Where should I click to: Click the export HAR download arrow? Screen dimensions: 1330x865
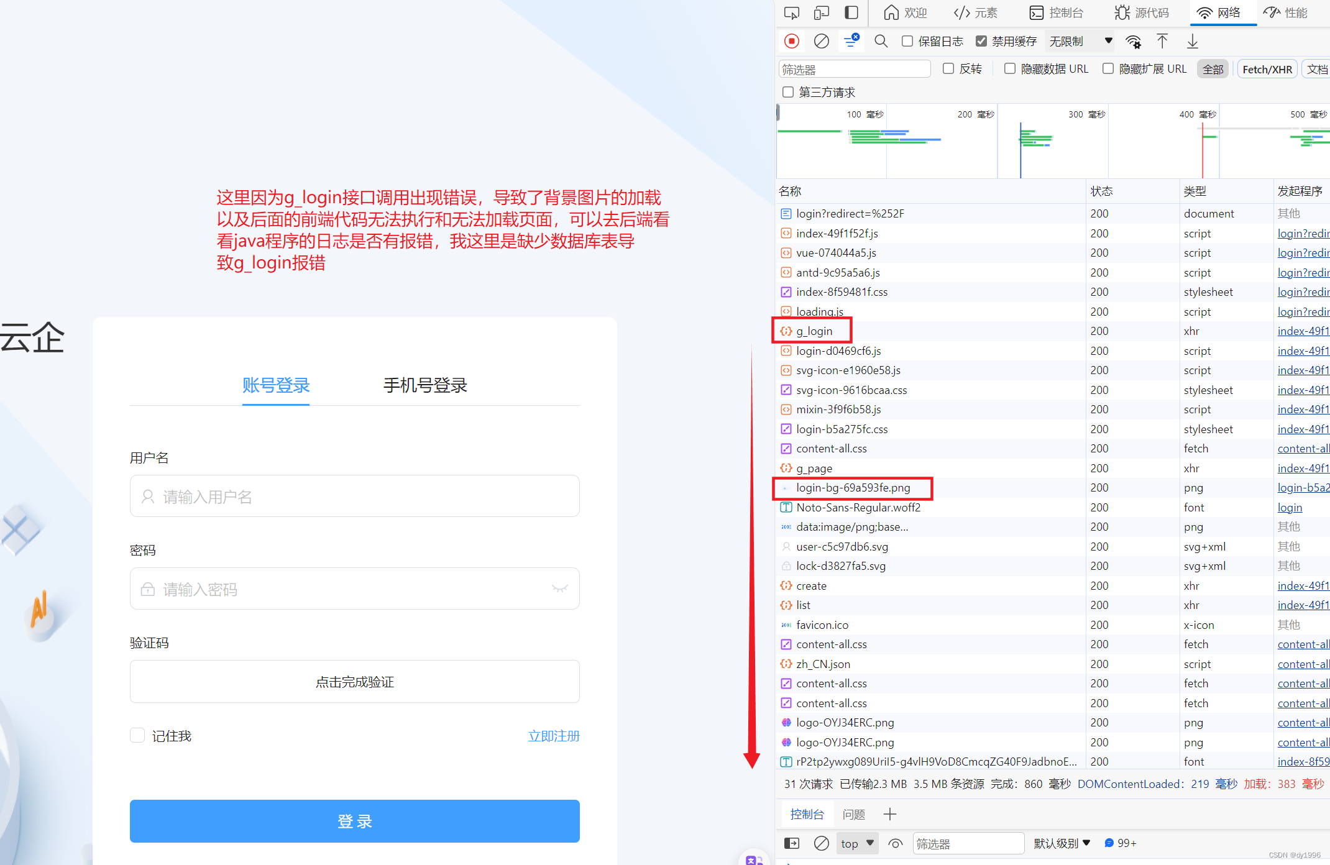(1192, 41)
